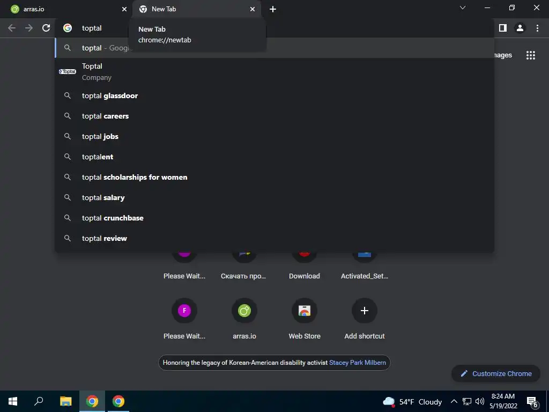This screenshot has width=549, height=412.
Task: Select 'toptalent' suggestion
Action: click(x=274, y=157)
